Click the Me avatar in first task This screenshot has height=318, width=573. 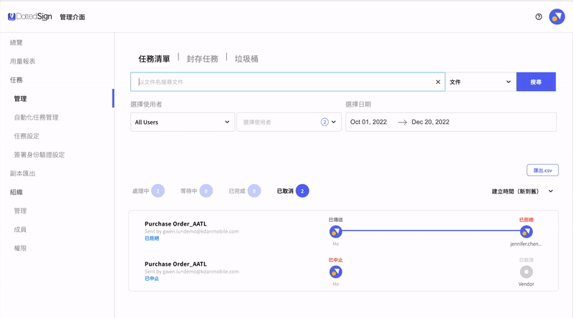[335, 231]
